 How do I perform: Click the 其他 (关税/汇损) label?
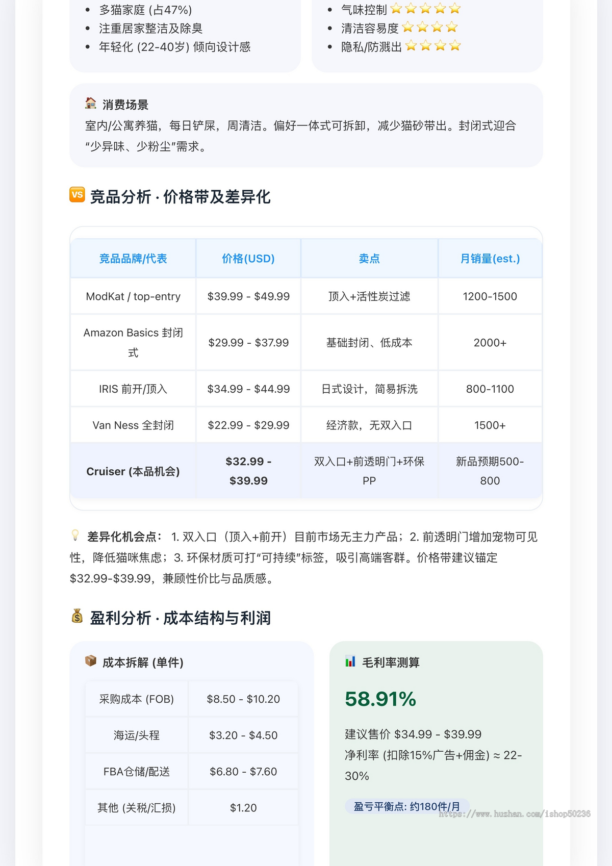pos(137,807)
